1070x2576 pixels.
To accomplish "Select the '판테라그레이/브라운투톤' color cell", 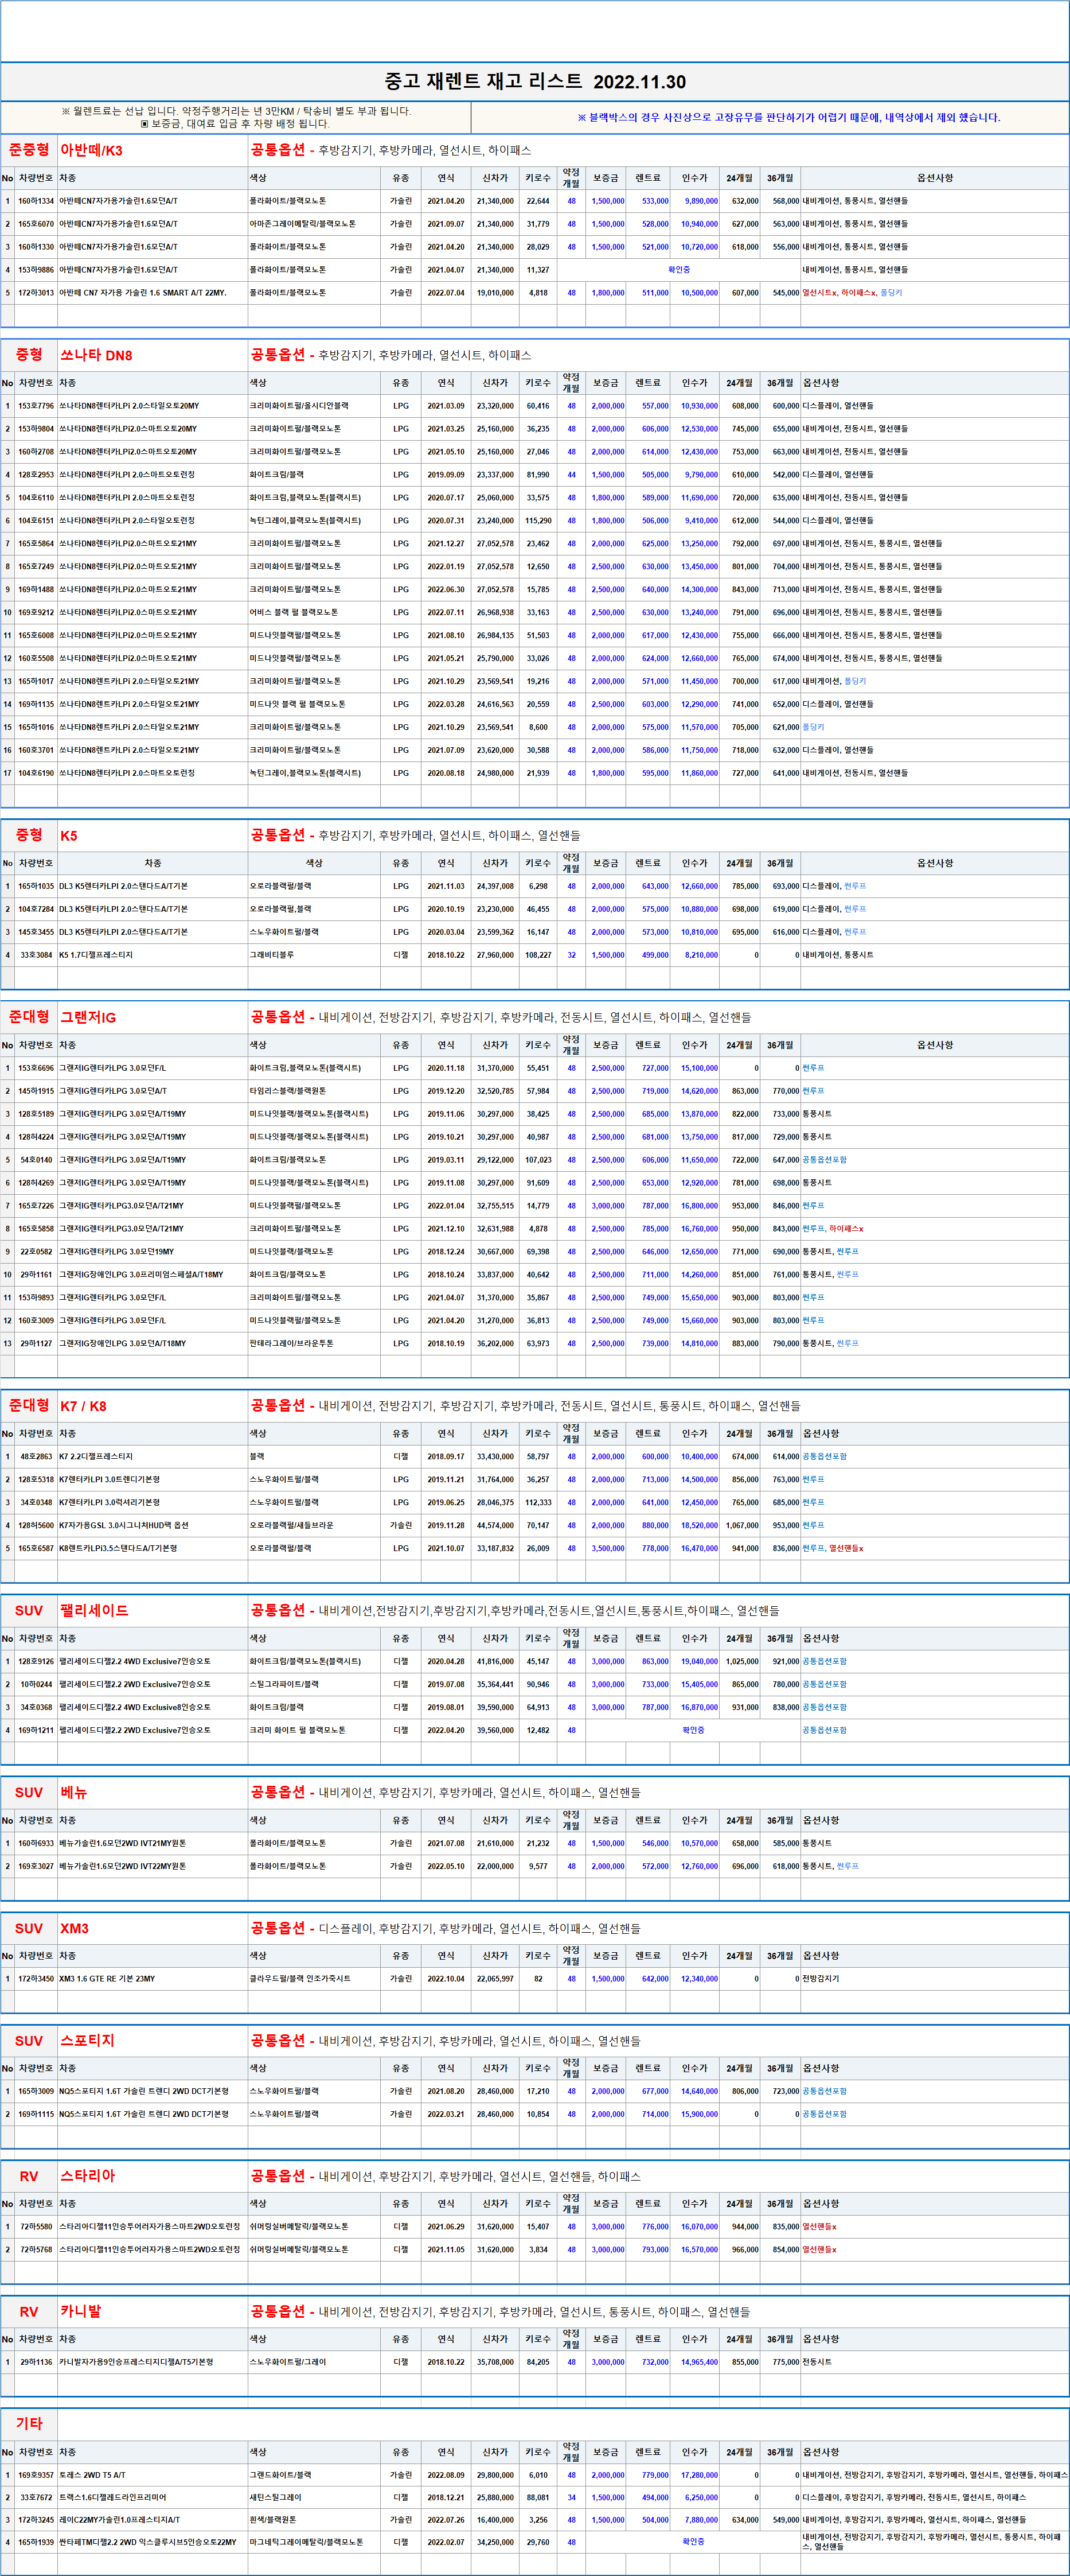I will point(314,1343).
